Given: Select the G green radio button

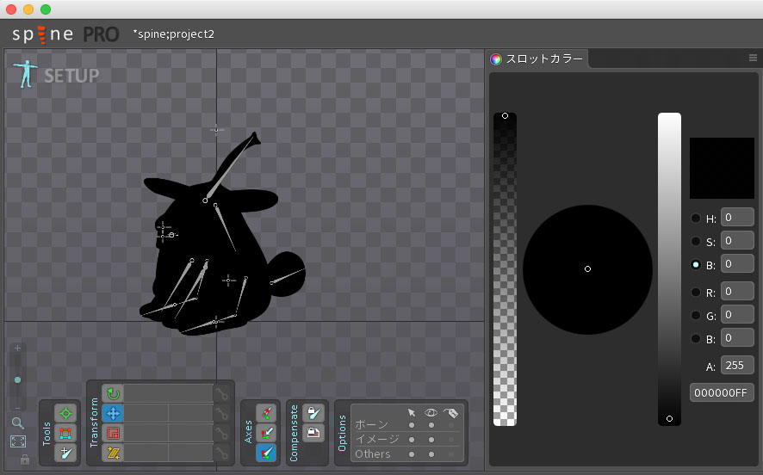Looking at the screenshot, I should tap(696, 315).
